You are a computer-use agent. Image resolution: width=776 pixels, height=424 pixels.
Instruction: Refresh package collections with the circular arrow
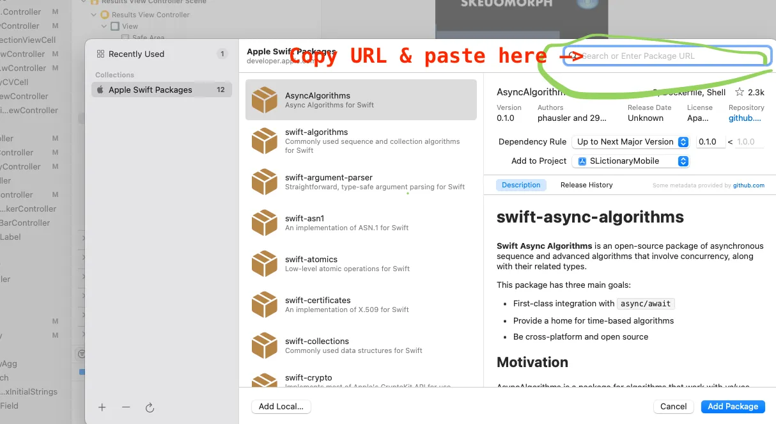pyautogui.click(x=150, y=407)
